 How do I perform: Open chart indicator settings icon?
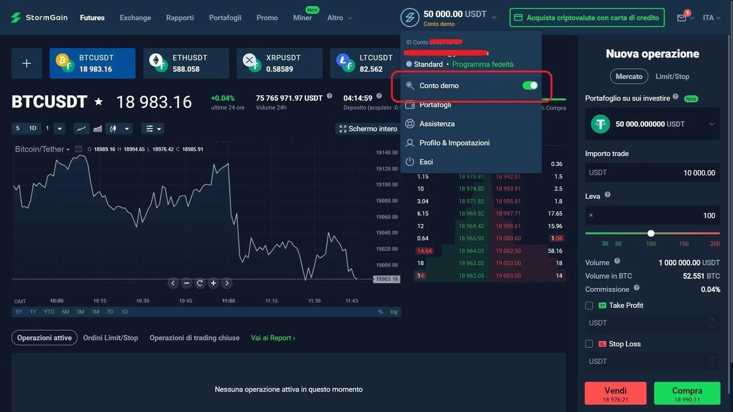coord(150,129)
